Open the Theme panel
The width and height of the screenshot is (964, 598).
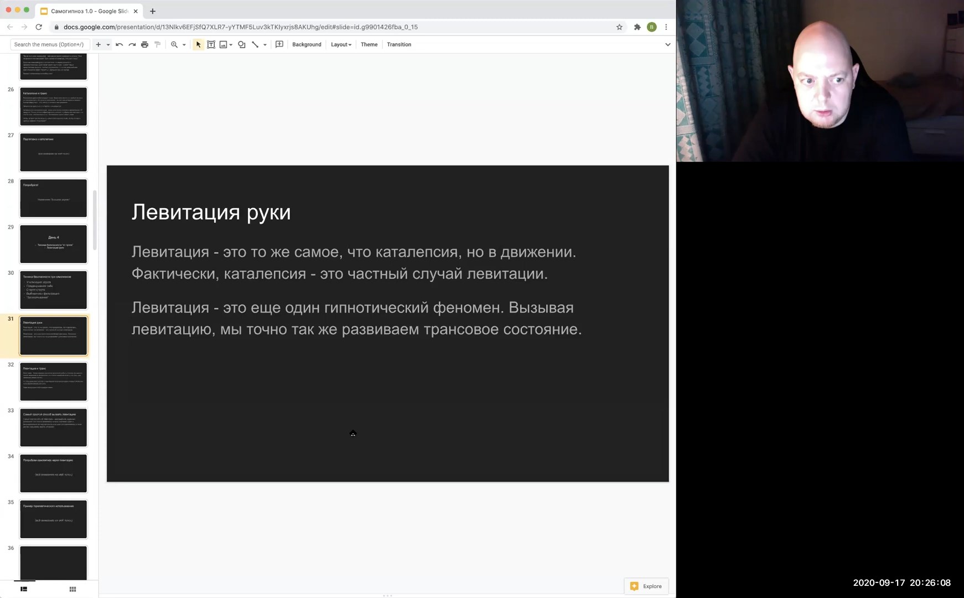click(x=369, y=44)
